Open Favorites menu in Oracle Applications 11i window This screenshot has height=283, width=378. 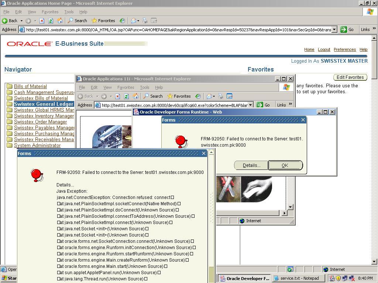(x=126, y=87)
